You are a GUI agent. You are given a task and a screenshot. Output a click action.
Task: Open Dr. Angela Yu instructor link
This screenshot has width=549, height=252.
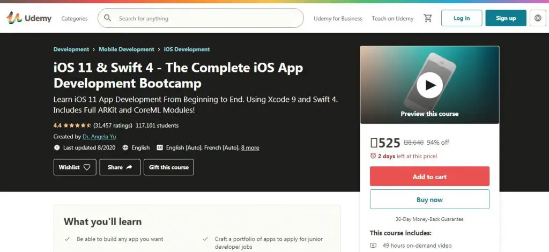[100, 137]
